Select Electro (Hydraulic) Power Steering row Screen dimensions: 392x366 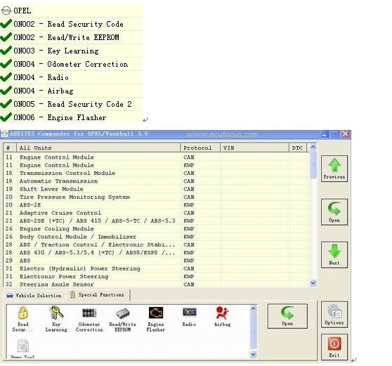point(156,268)
